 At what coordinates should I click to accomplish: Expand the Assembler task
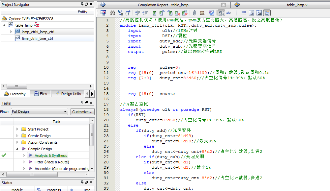[x=24, y=168]
